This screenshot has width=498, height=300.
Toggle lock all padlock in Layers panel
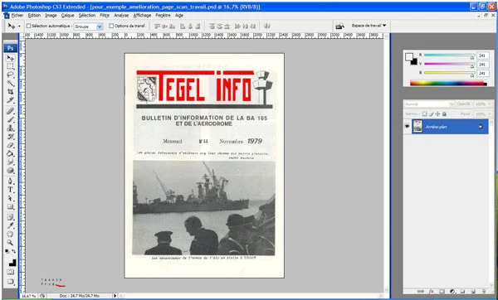pyautogui.click(x=444, y=114)
